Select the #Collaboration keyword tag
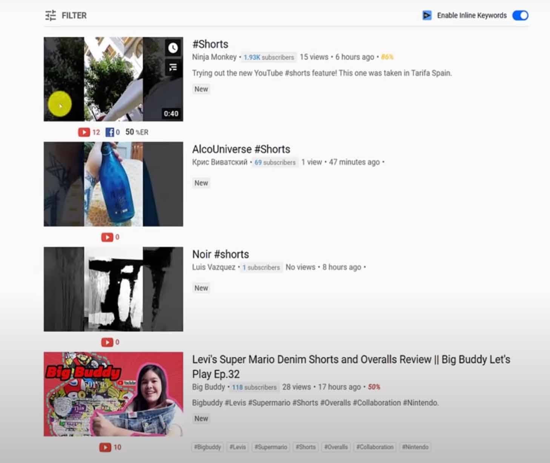Image resolution: width=550 pixels, height=463 pixels. tap(375, 447)
